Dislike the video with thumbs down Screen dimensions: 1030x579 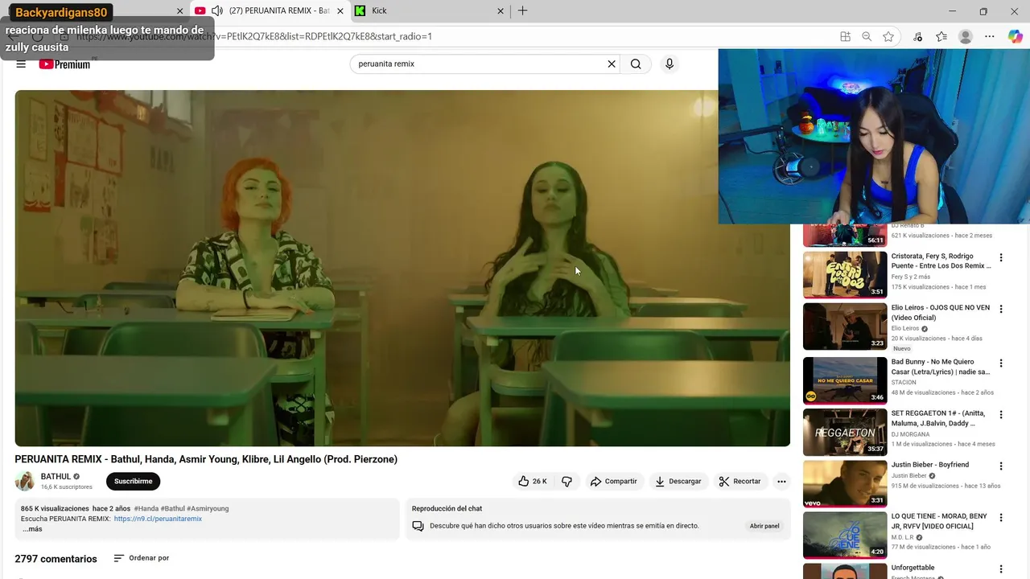click(566, 482)
